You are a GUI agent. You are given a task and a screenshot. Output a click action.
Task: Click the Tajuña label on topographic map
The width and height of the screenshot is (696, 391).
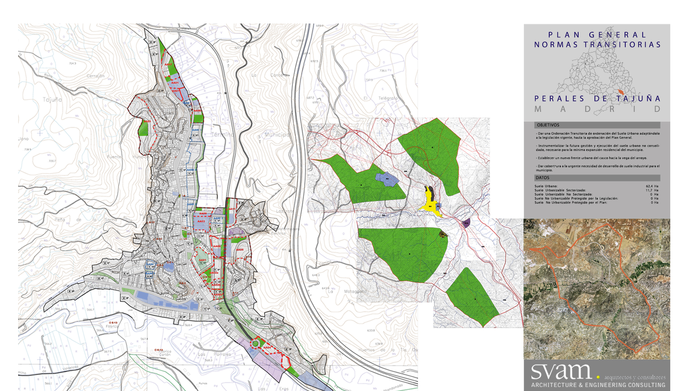[52, 100]
